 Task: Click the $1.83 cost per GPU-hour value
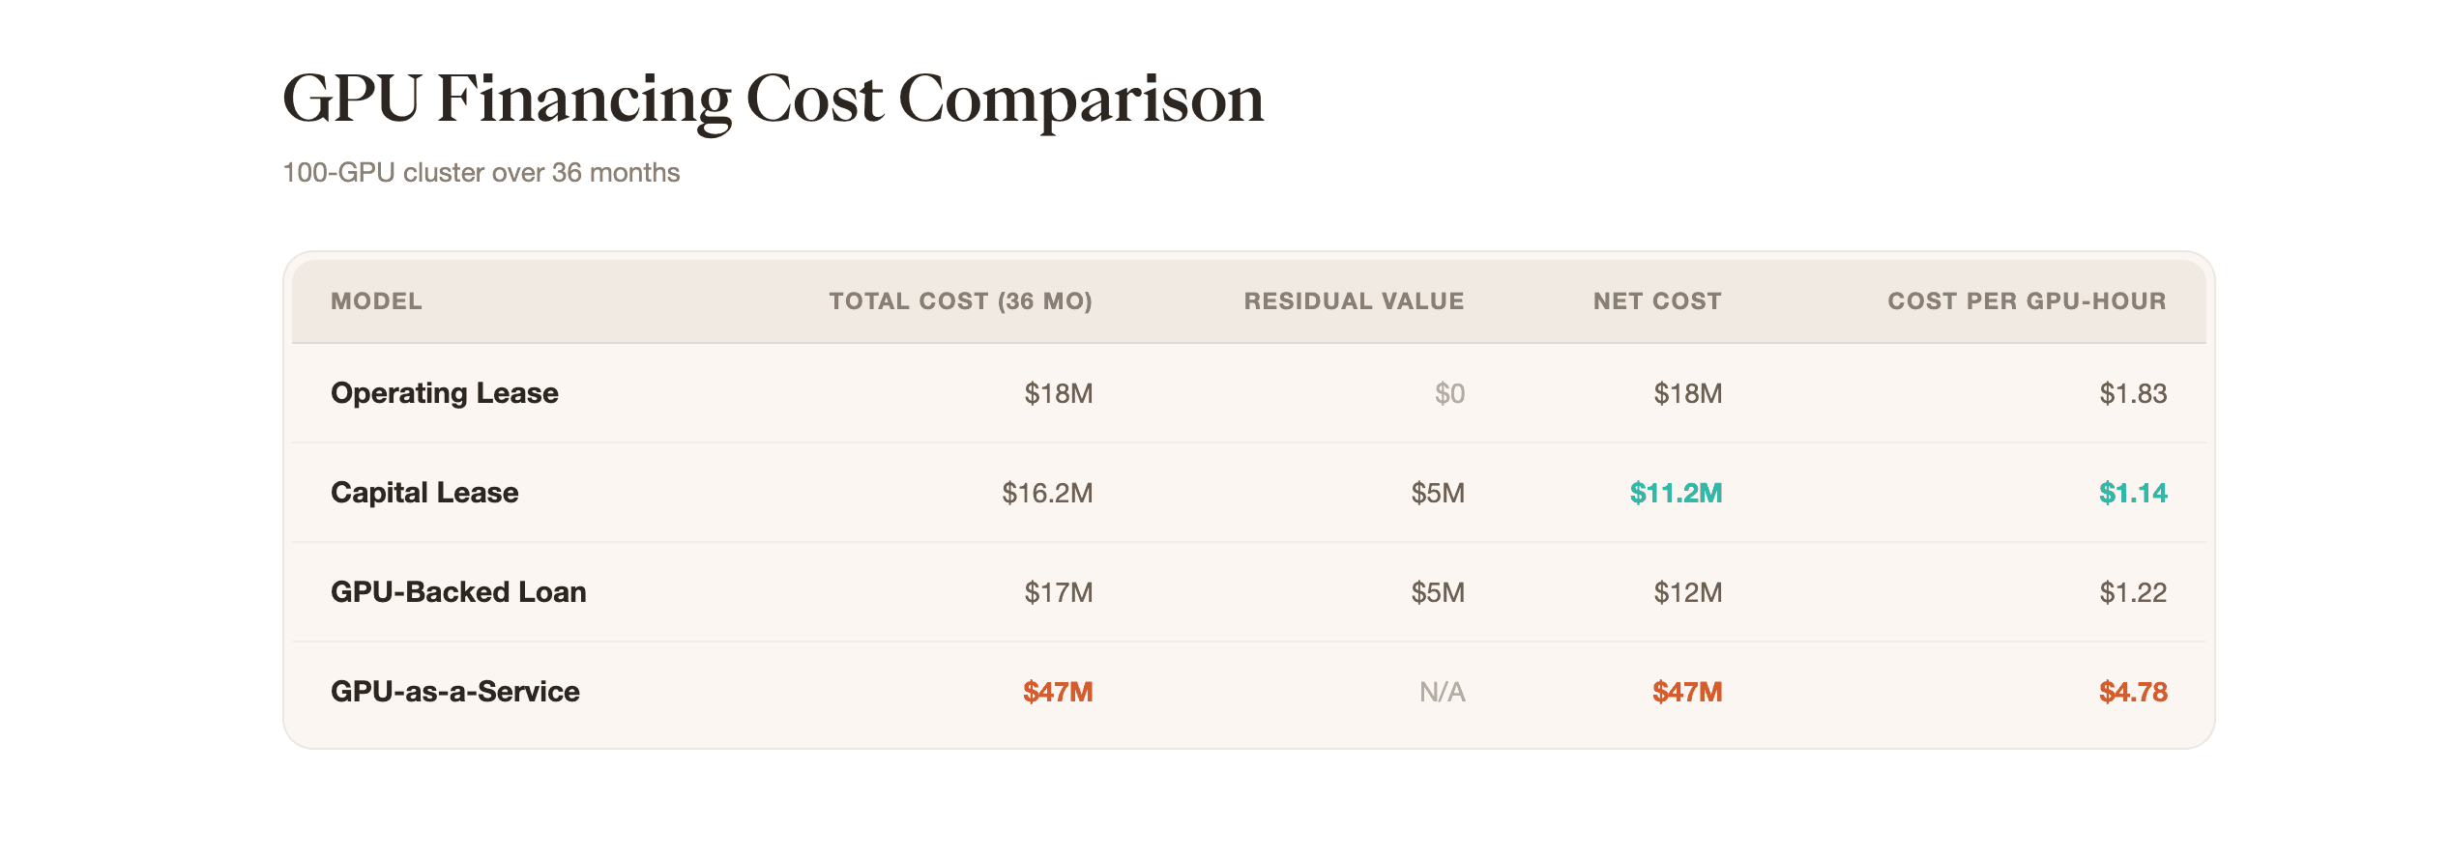click(x=2133, y=393)
